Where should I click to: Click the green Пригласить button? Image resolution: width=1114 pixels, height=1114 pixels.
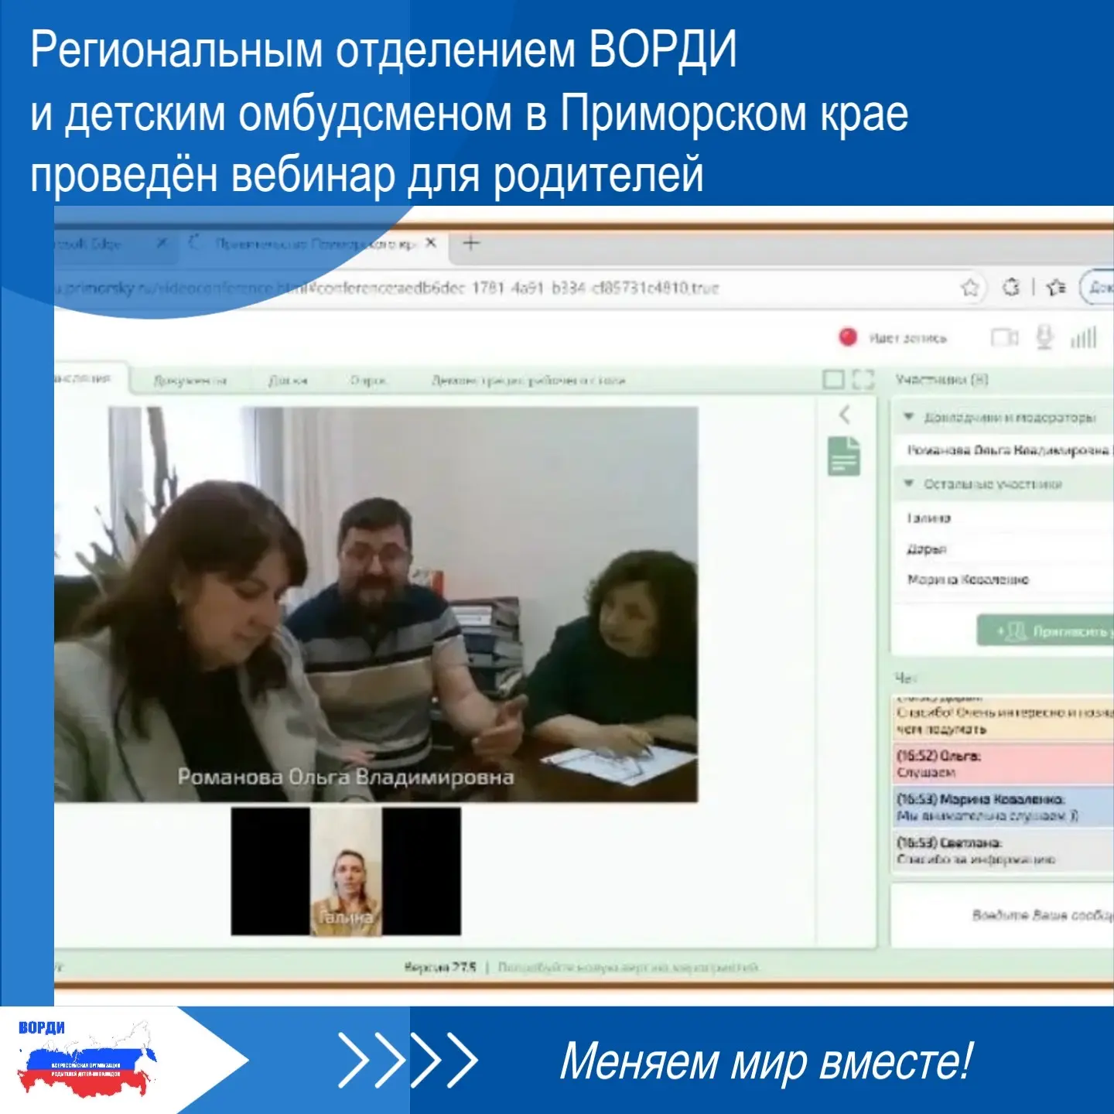tap(1045, 631)
